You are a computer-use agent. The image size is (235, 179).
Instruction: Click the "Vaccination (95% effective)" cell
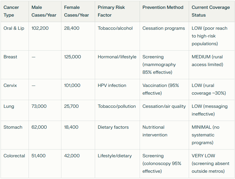161,89
